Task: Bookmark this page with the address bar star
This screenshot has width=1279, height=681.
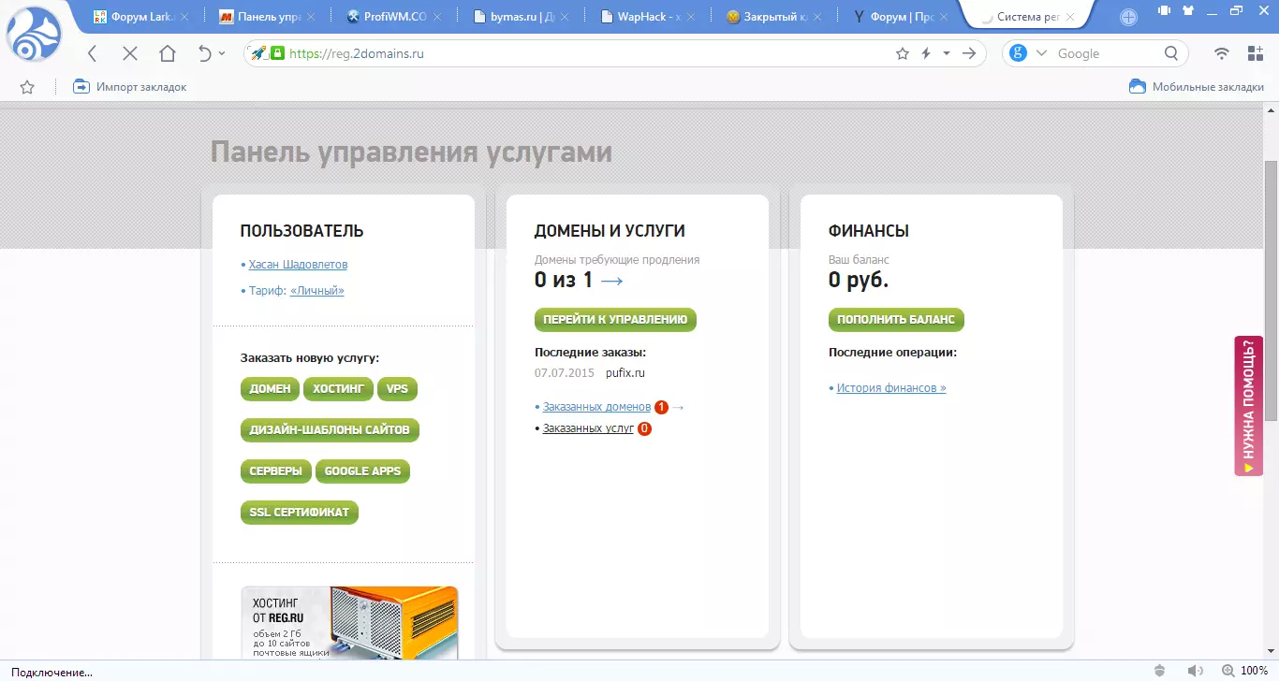Action: pyautogui.click(x=903, y=53)
